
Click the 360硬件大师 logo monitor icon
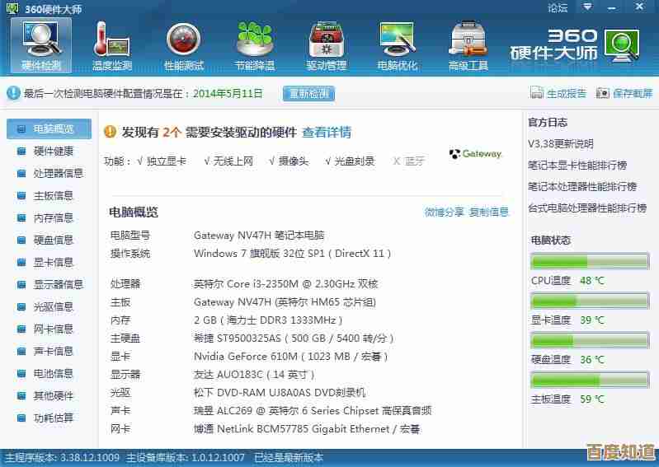(623, 45)
